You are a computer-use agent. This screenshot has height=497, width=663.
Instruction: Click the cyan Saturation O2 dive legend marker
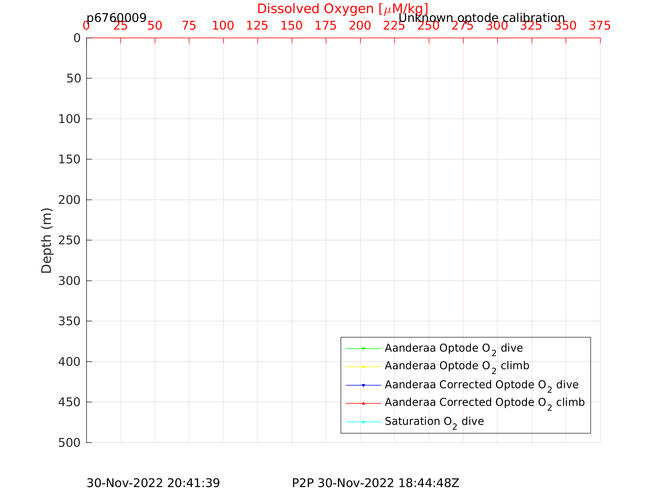point(363,422)
